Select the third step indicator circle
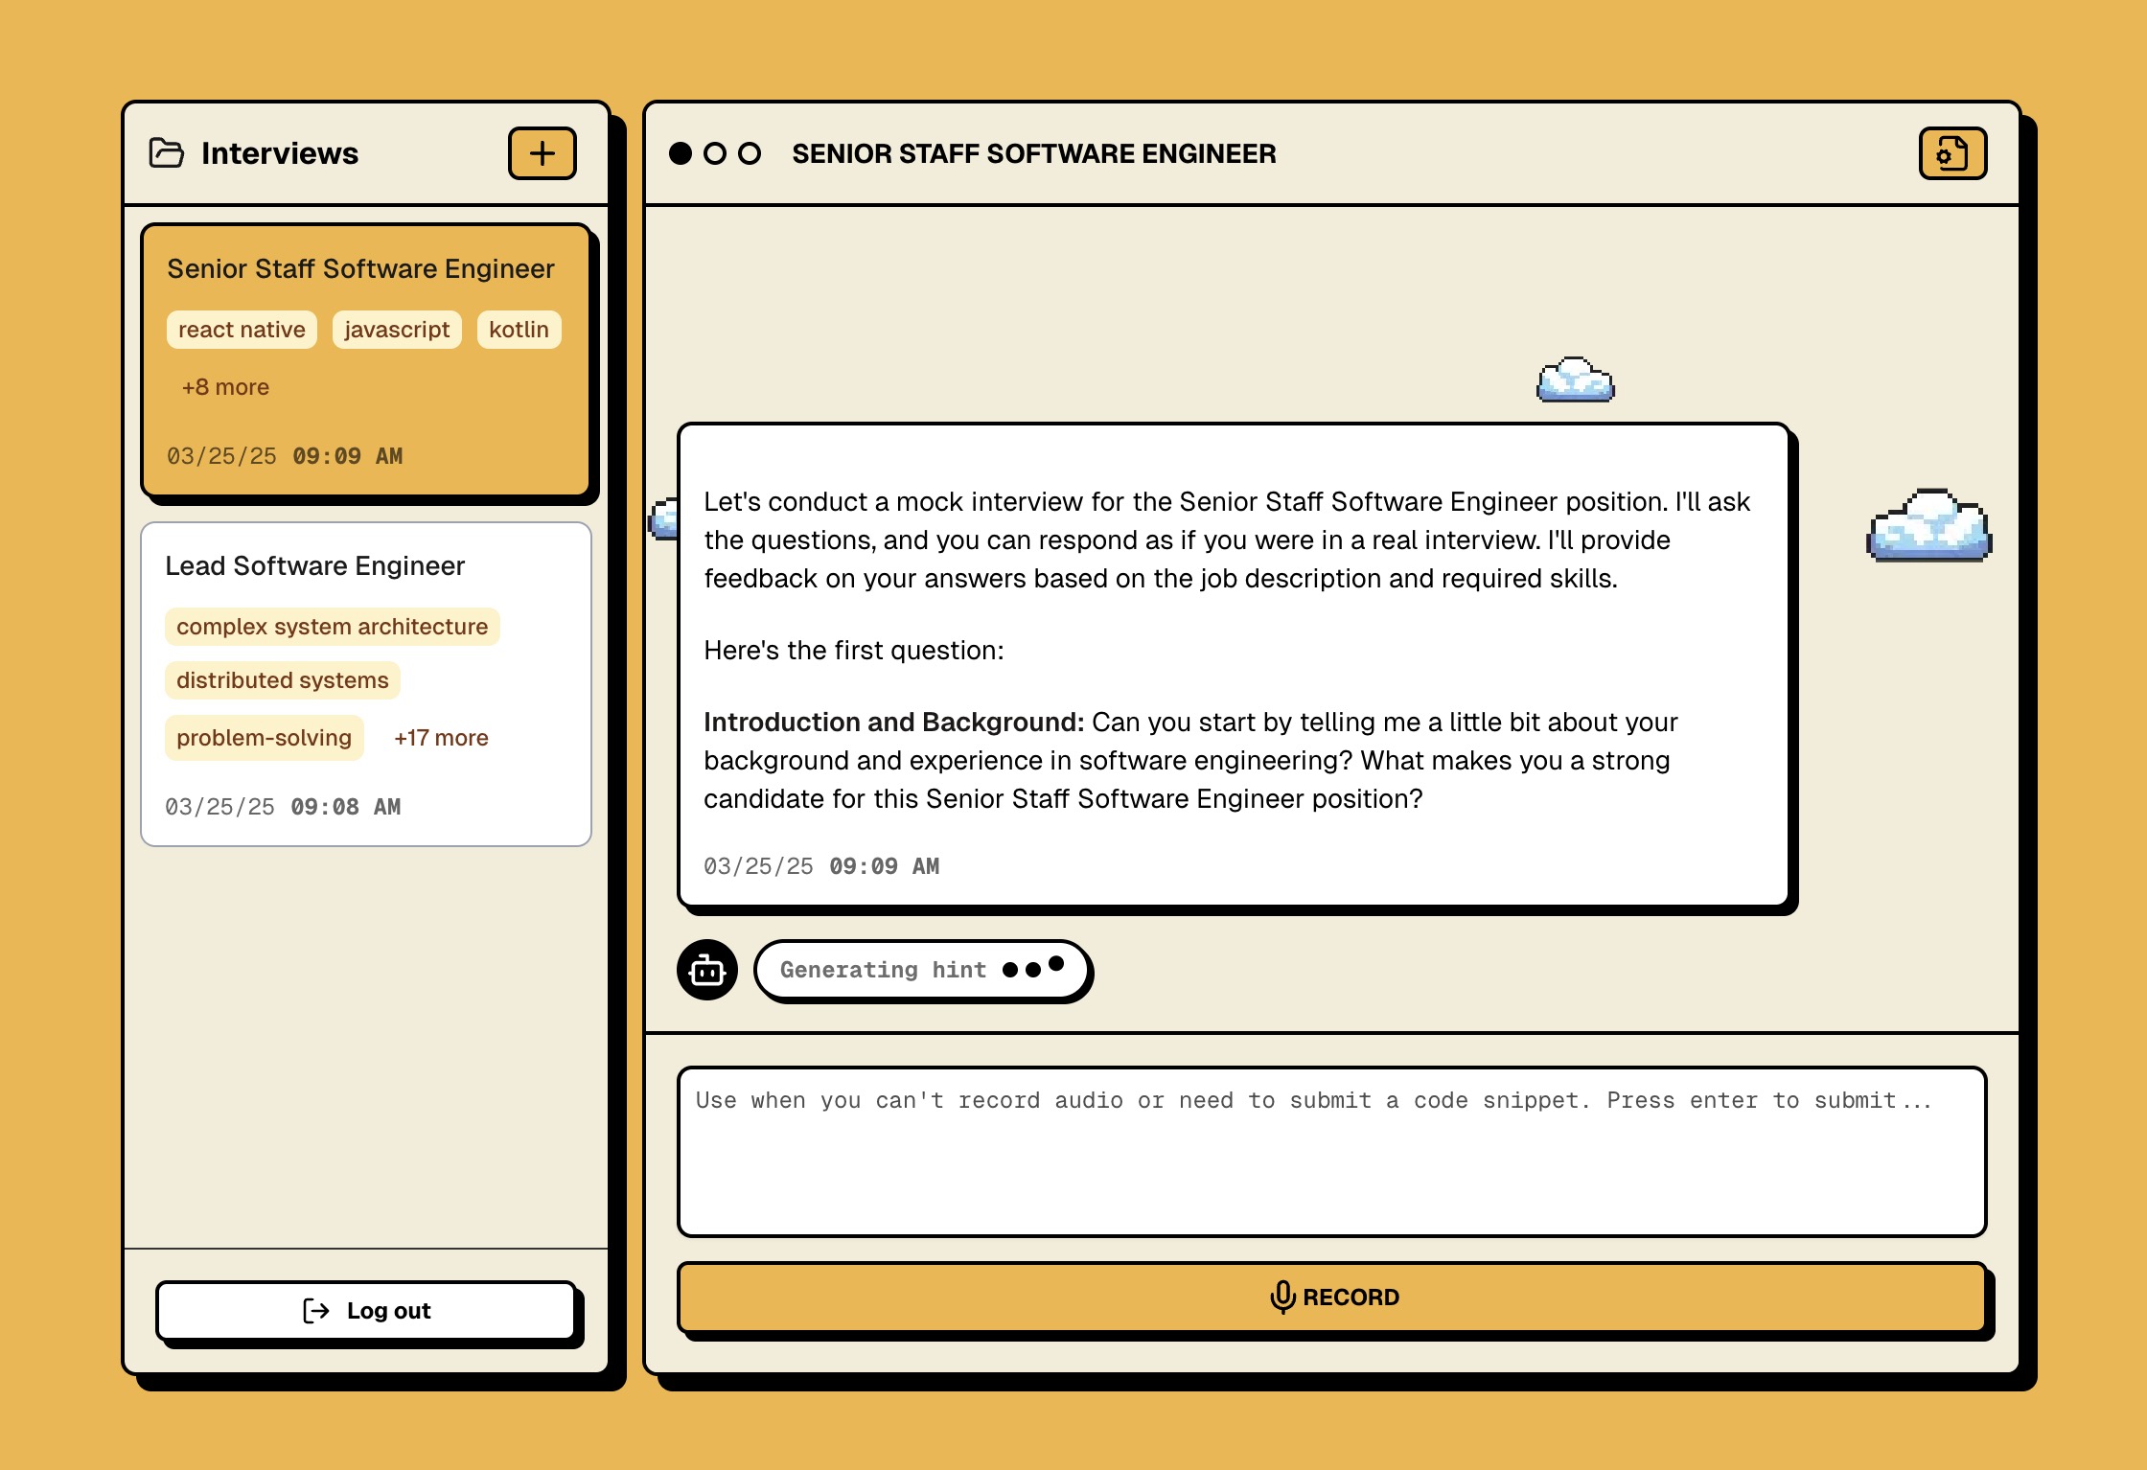This screenshot has height=1470, width=2147. pos(749,152)
